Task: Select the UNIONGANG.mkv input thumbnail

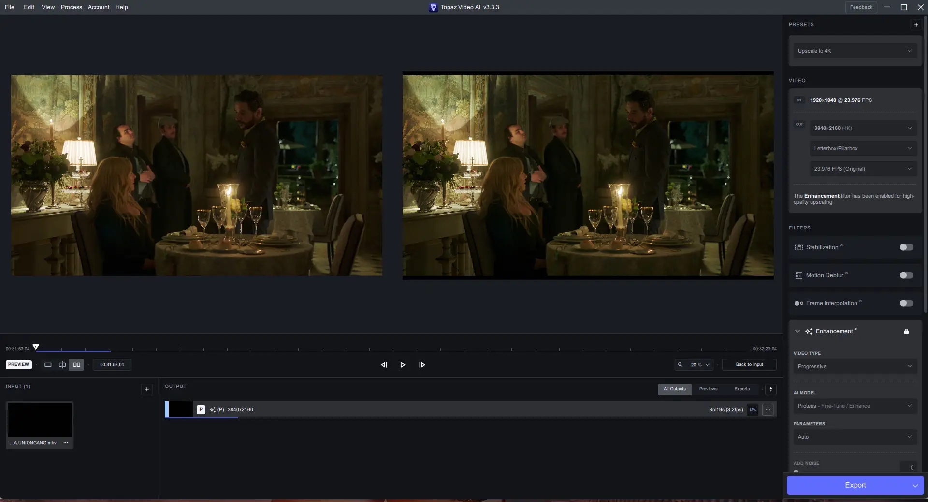Action: coord(40,420)
